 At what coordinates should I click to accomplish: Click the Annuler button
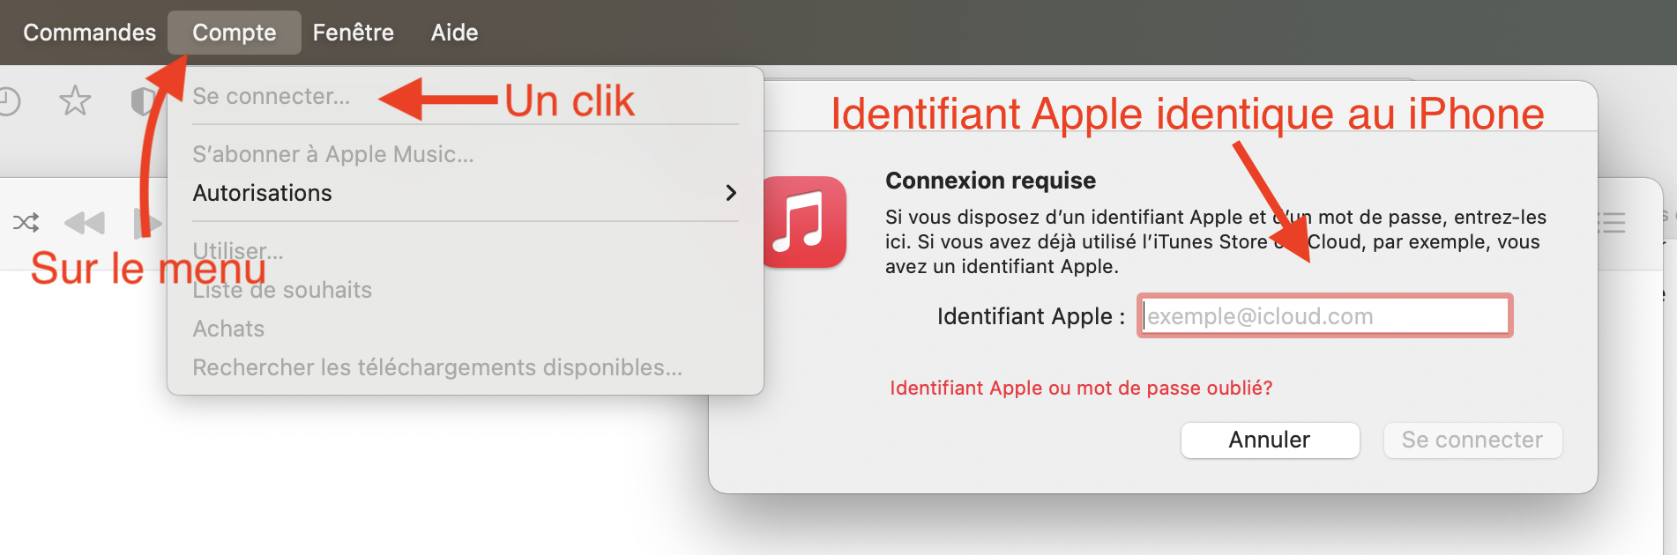[x=1270, y=440]
